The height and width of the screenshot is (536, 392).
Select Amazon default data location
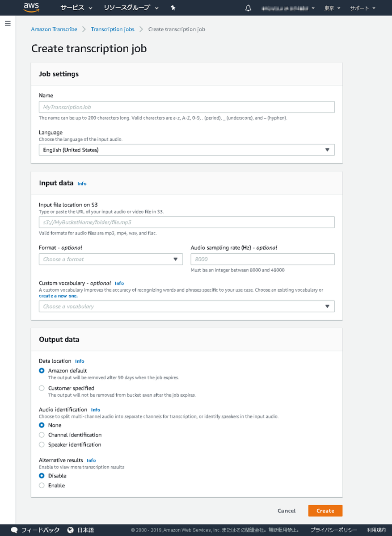42,371
